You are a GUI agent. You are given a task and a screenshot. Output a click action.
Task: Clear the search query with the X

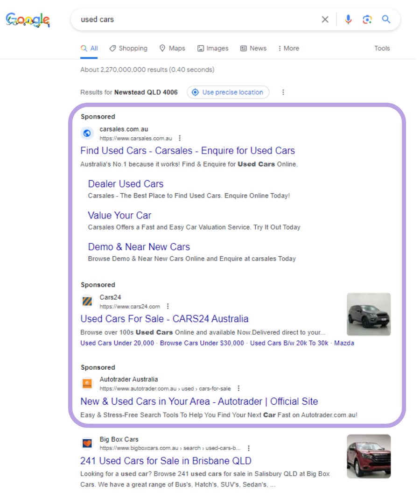[325, 19]
